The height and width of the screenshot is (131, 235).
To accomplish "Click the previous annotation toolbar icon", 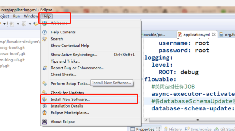I will click(24, 24).
